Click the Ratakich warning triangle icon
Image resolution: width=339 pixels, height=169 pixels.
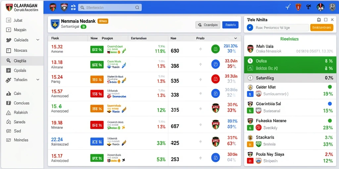click(x=8, y=113)
